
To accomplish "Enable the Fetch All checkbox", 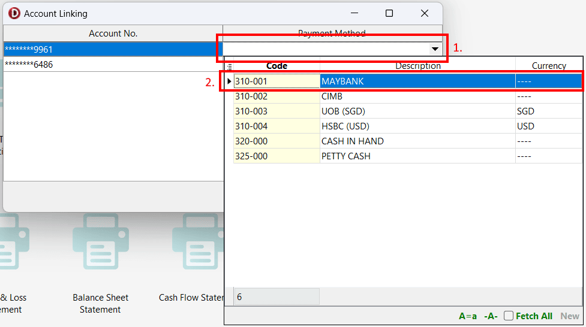I will [509, 316].
